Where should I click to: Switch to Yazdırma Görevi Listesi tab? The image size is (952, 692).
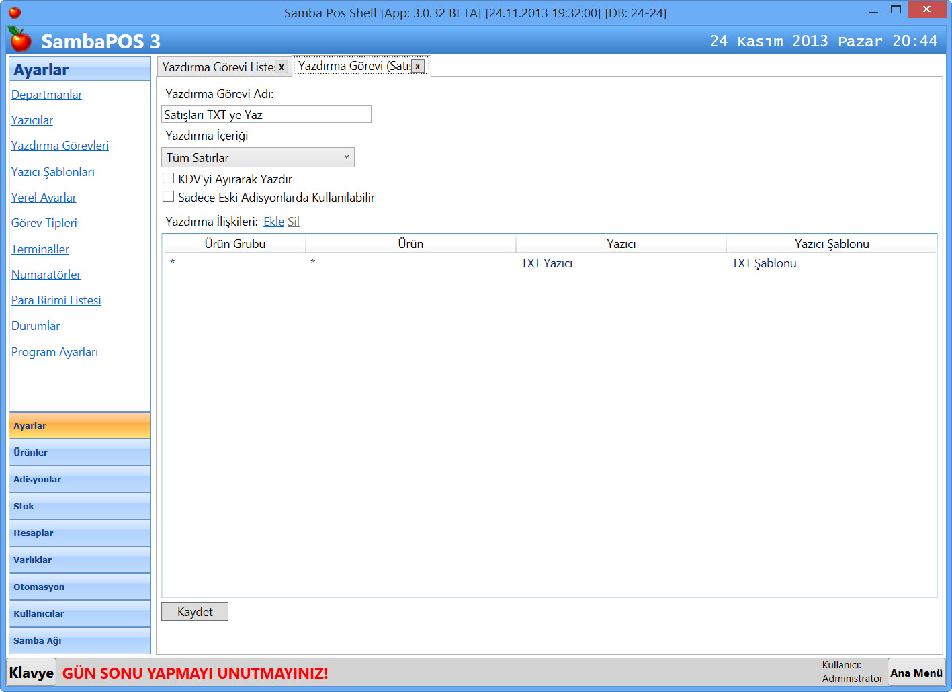tap(217, 67)
